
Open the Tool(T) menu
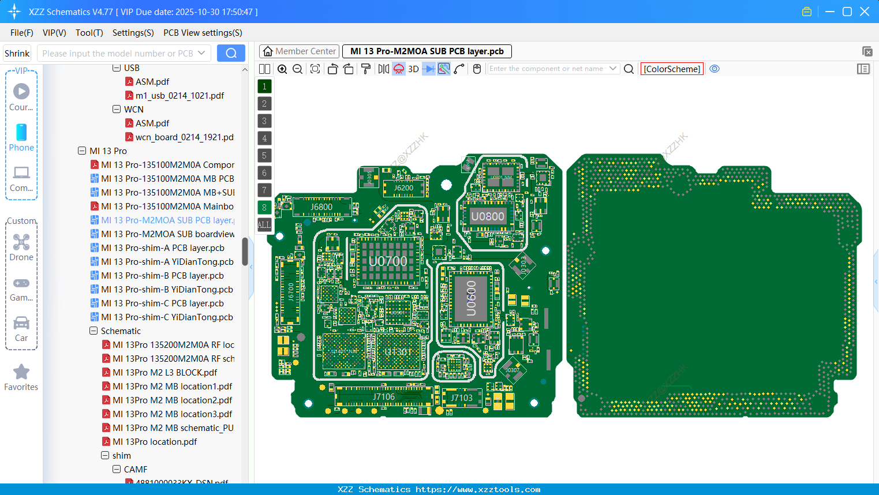[89, 33]
